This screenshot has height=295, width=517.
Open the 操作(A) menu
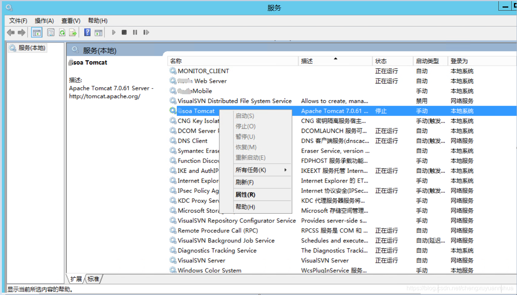pyautogui.click(x=44, y=21)
